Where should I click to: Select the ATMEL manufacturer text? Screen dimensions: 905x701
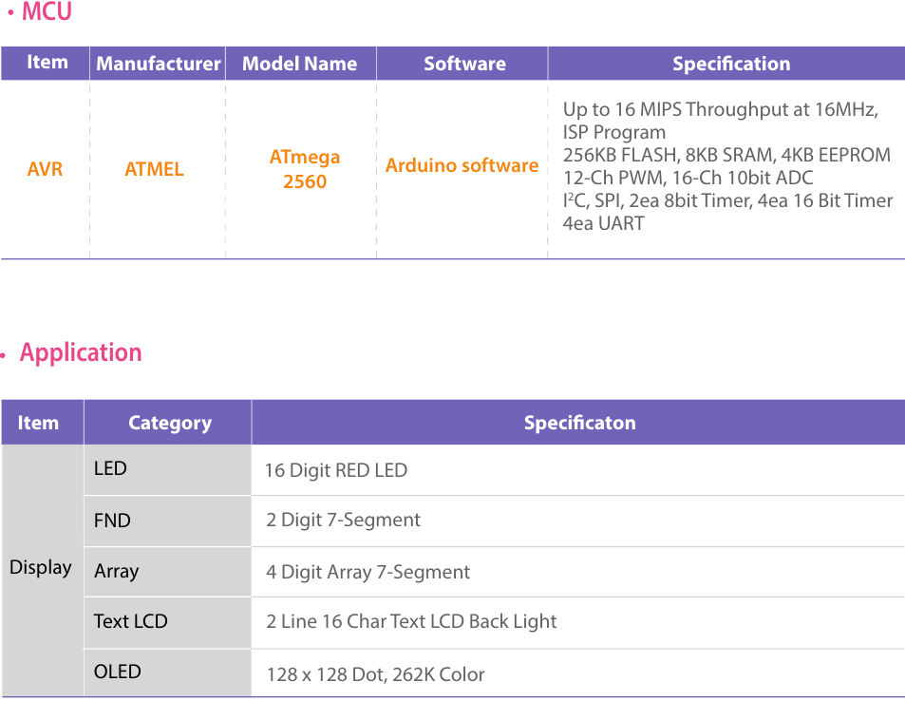point(154,169)
